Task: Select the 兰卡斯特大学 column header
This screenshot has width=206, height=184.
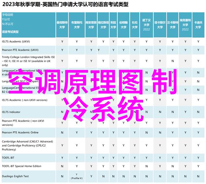Action: click(x=172, y=24)
